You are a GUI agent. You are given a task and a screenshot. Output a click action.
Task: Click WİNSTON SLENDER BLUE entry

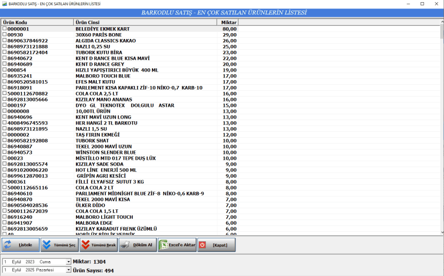pos(105,152)
